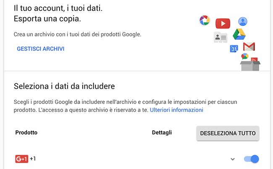
Task: Open the Ulteriori informazioni link
Action: pos(176,110)
